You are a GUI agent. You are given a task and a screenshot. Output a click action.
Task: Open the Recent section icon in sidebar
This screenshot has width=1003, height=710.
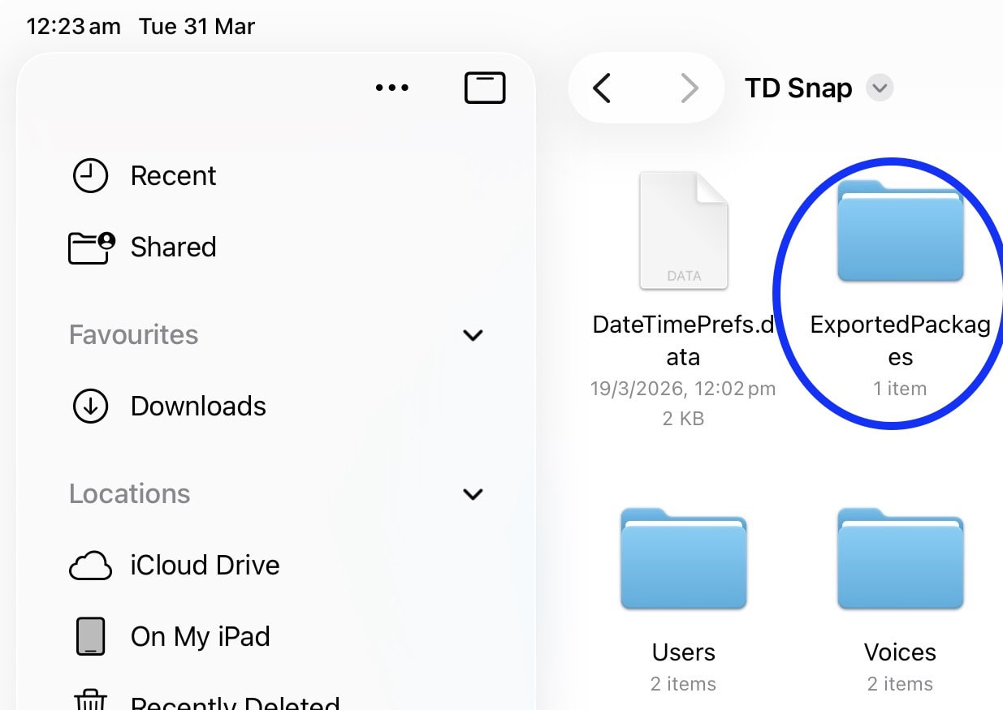[90, 175]
